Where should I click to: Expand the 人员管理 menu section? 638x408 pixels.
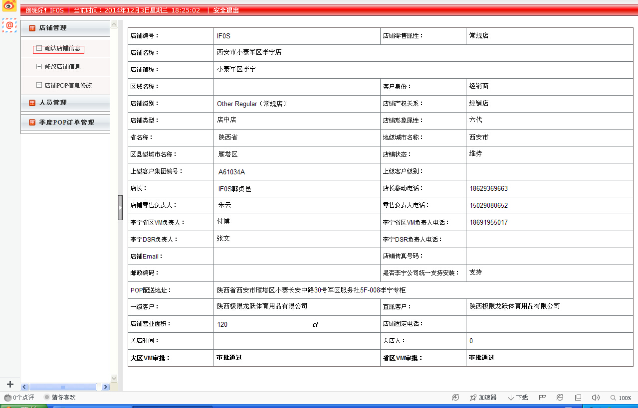click(65, 103)
